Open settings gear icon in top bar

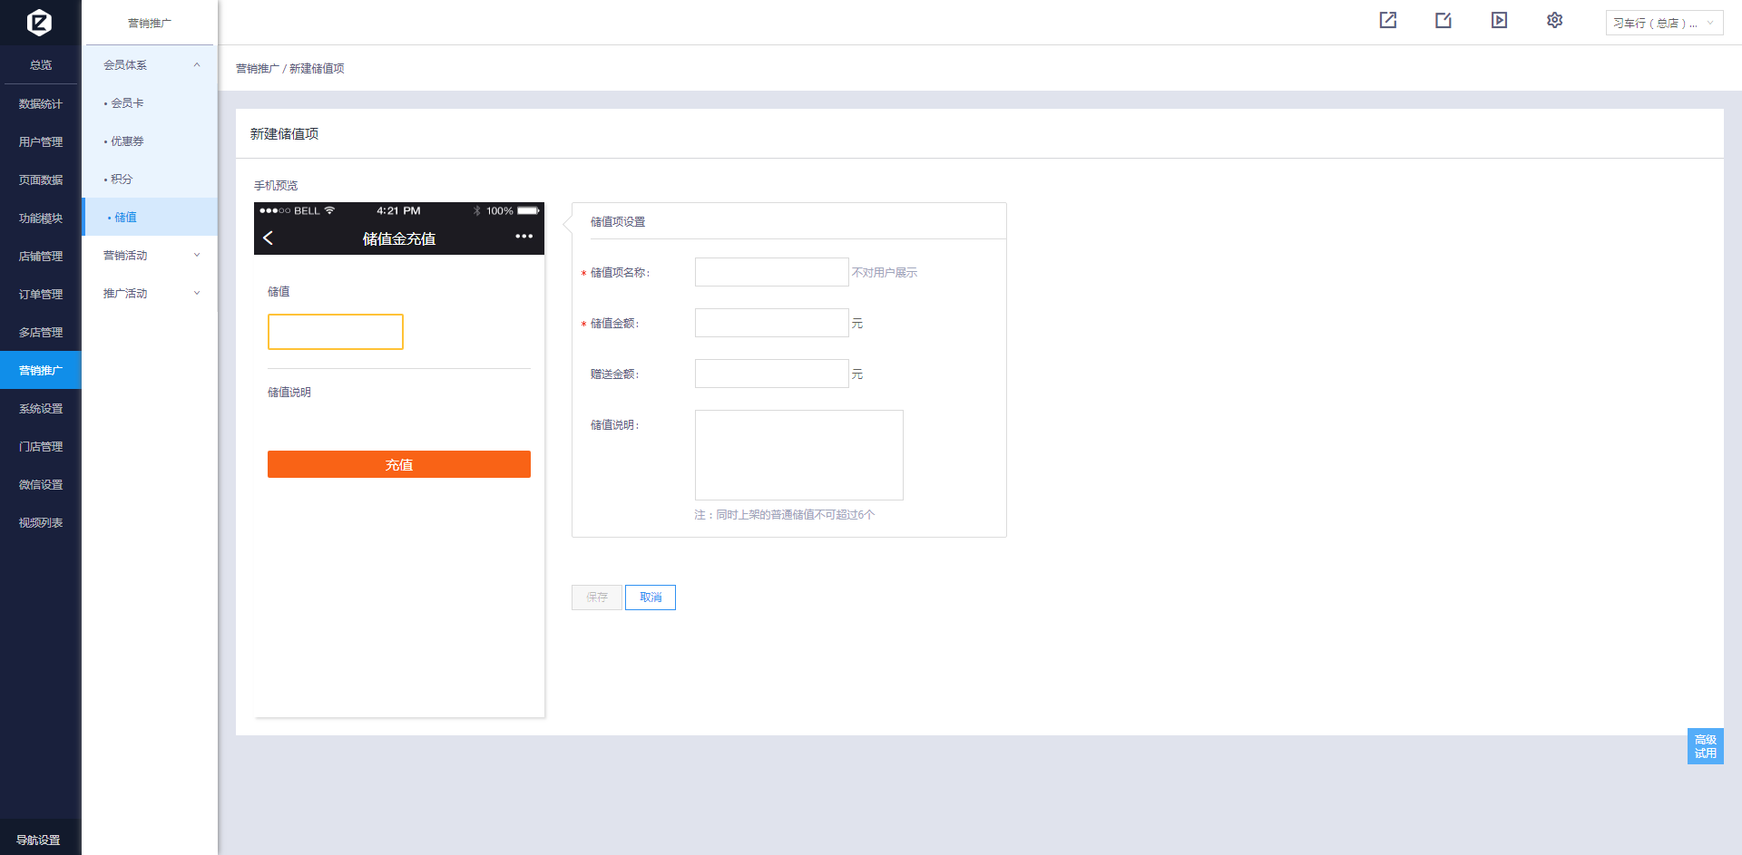(x=1554, y=20)
